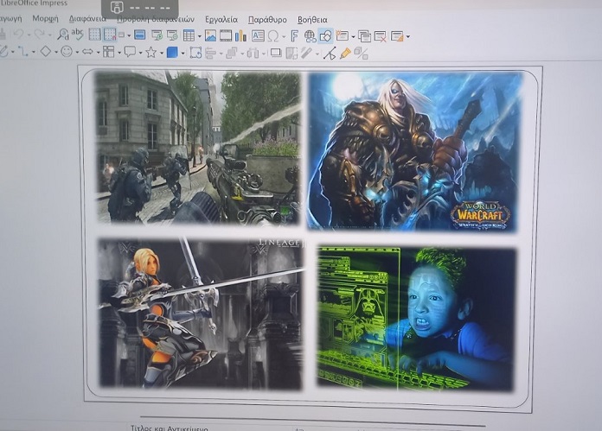The height and width of the screenshot is (431, 602).
Task: Open the Παράθυρο menu
Action: coord(267,20)
